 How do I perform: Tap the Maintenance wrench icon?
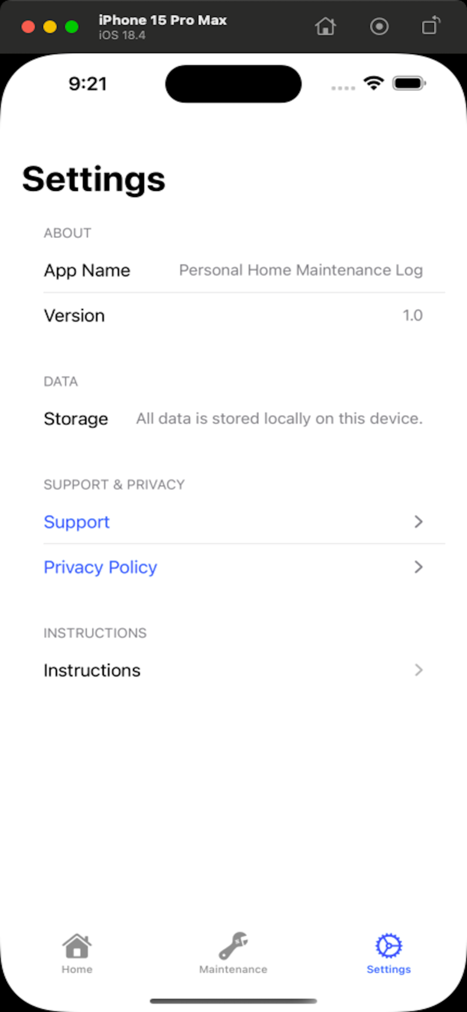tap(233, 946)
